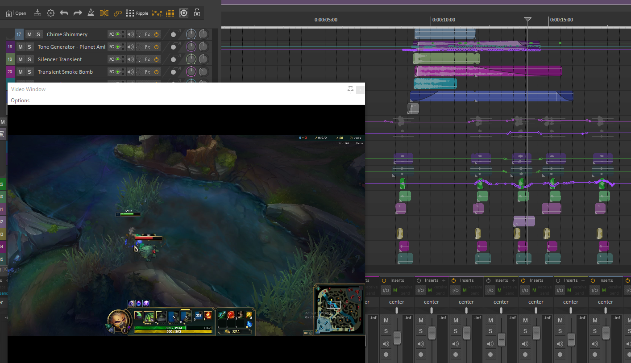Click track number 20 color label
The width and height of the screenshot is (631, 363).
point(10,72)
